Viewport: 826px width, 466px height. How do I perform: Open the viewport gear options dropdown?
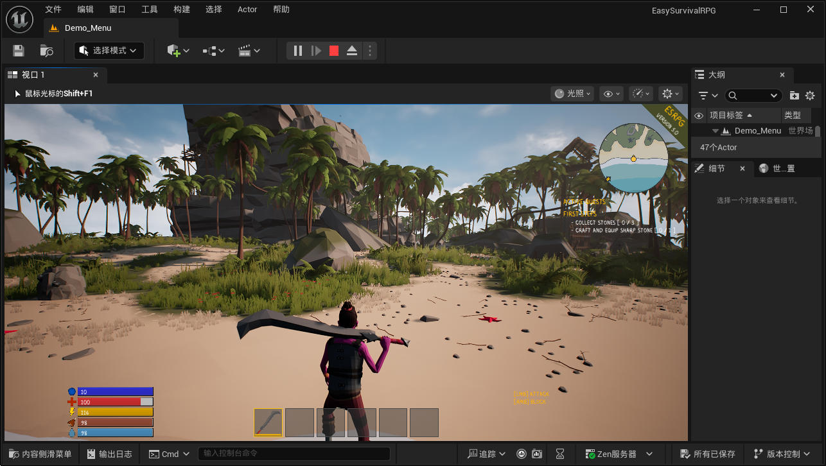pos(671,94)
